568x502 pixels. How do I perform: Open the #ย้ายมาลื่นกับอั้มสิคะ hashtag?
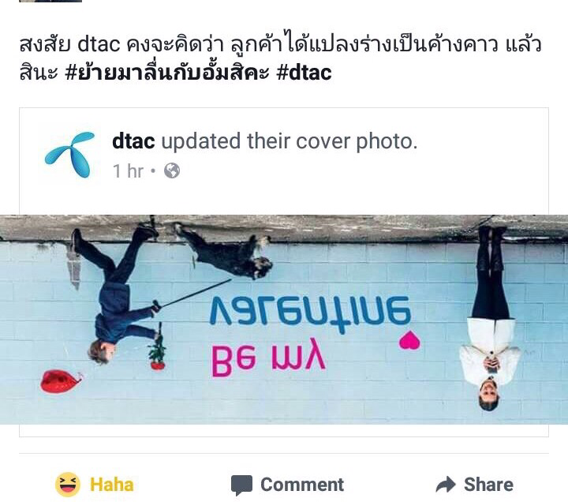167,72
